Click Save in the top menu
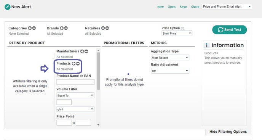Image resolution: width=262 pixels, height=140 pixels. [x=183, y=7]
